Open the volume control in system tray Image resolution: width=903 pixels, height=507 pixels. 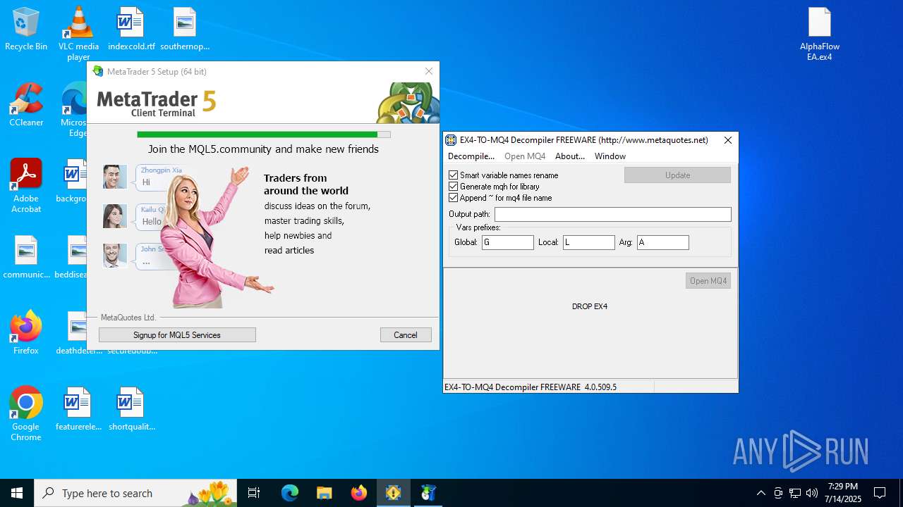click(x=812, y=493)
